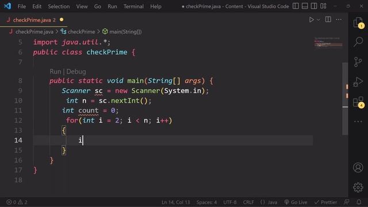The width and height of the screenshot is (368, 207).
Task: Show additional views ellipsis in activity bar
Action: pos(358,121)
